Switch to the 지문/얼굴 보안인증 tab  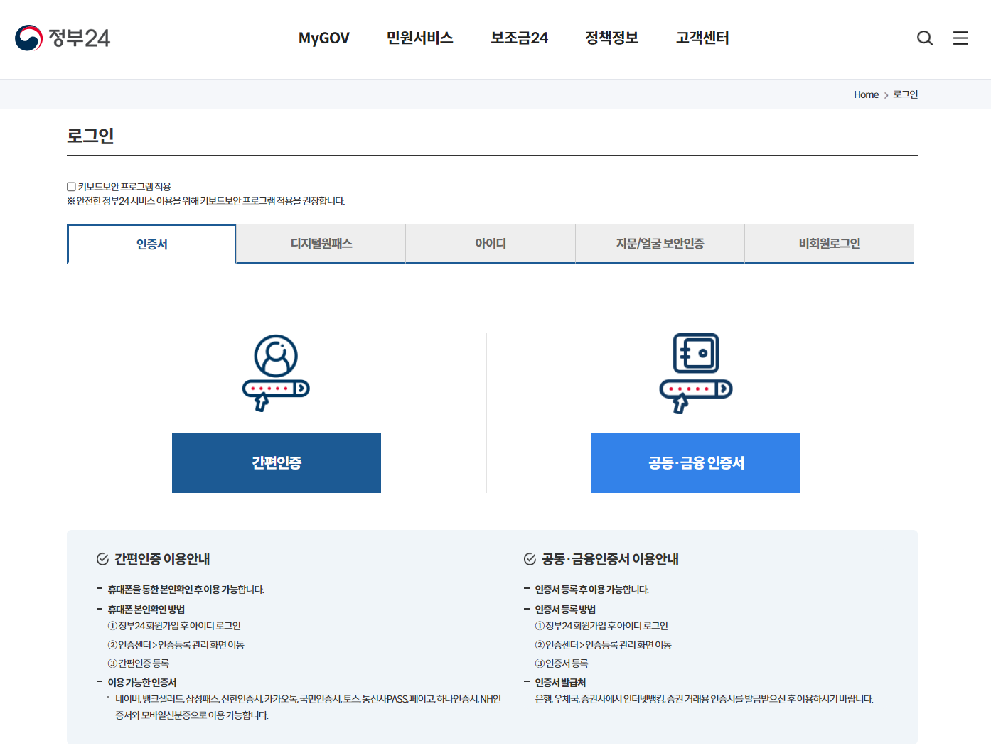(660, 244)
